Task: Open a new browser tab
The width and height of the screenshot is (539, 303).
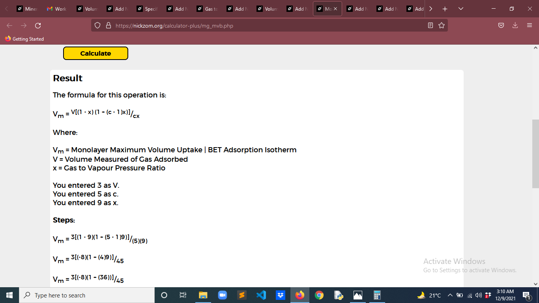Action: (x=445, y=9)
